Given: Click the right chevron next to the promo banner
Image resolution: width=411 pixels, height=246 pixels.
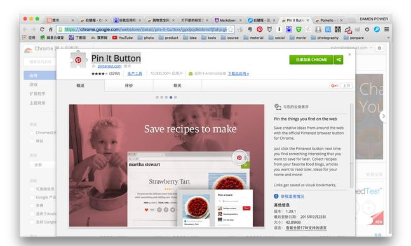Looking at the screenshot, I should pos(383,116).
